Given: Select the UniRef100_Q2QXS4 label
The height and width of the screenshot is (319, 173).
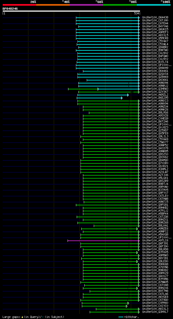Looking at the screenshot, I should click(155, 74).
